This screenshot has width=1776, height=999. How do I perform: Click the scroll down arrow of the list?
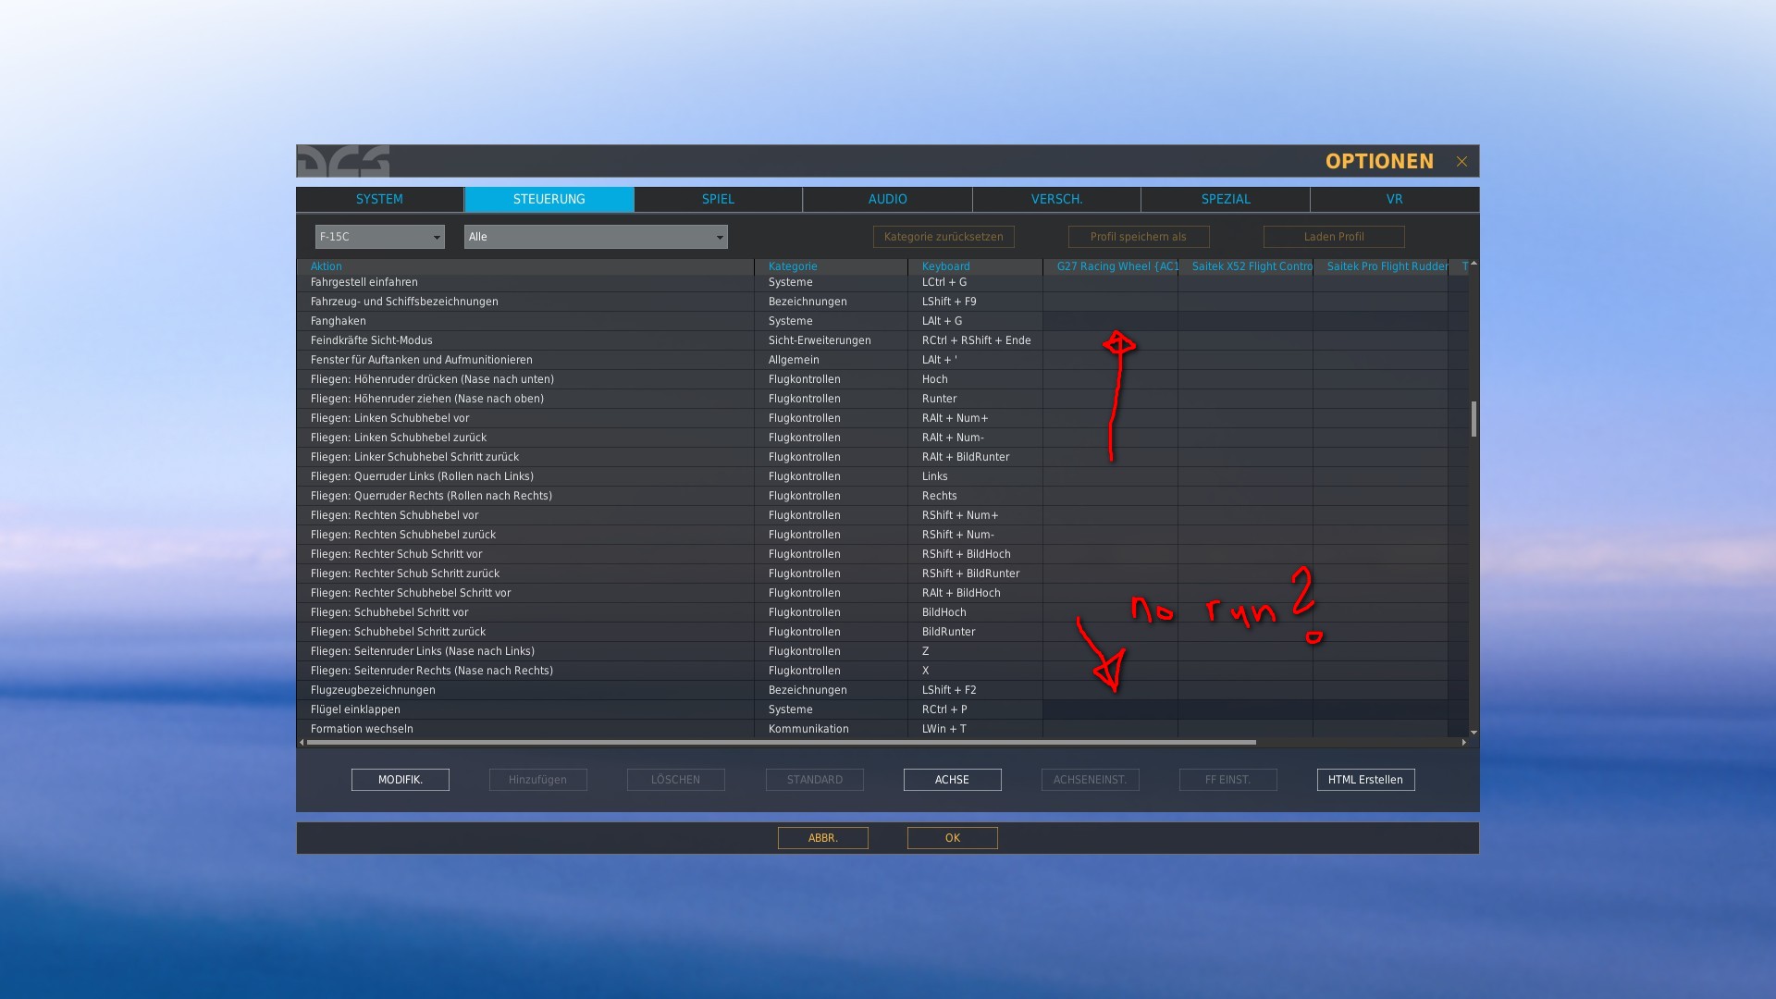tap(1474, 733)
